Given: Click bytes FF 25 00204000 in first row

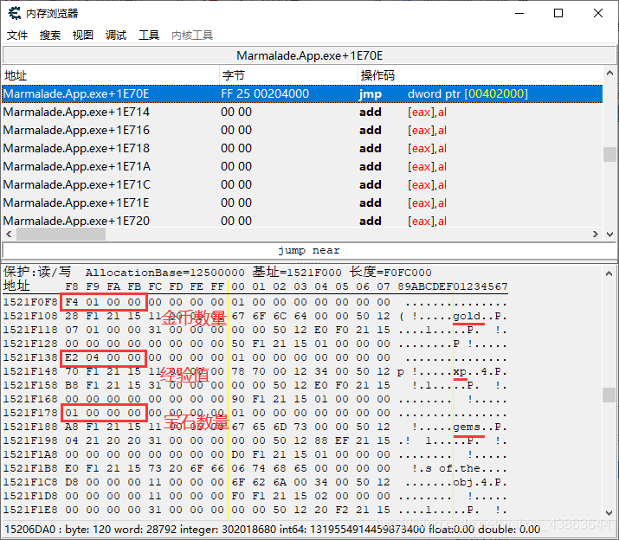Looking at the screenshot, I should click(x=265, y=94).
